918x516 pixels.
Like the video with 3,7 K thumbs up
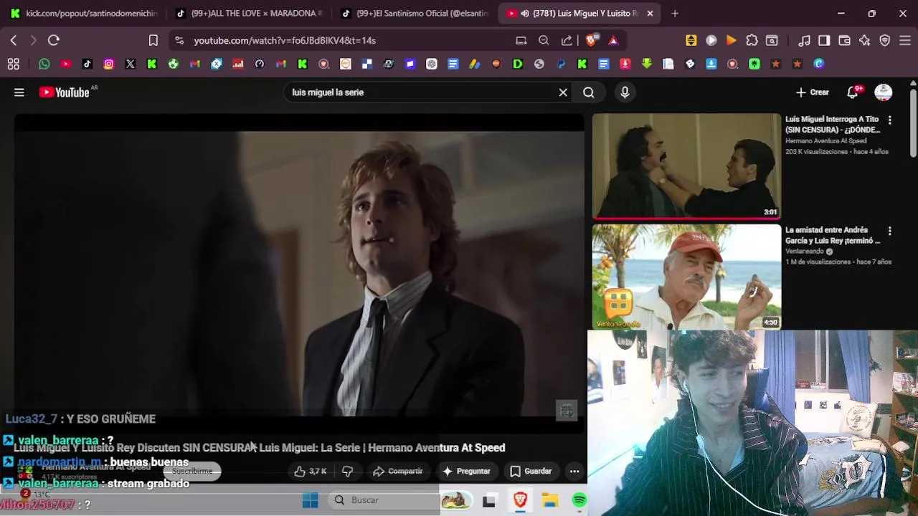pos(311,471)
